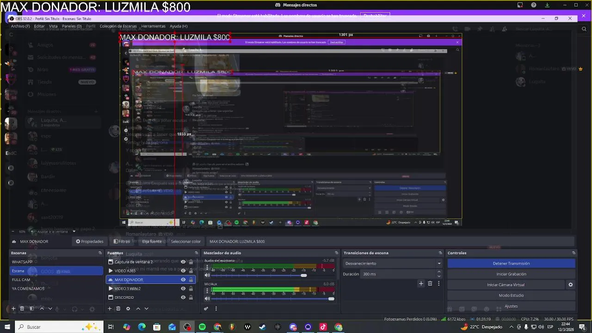
Task: Open Task View on taskbar
Action: click(x=111, y=327)
